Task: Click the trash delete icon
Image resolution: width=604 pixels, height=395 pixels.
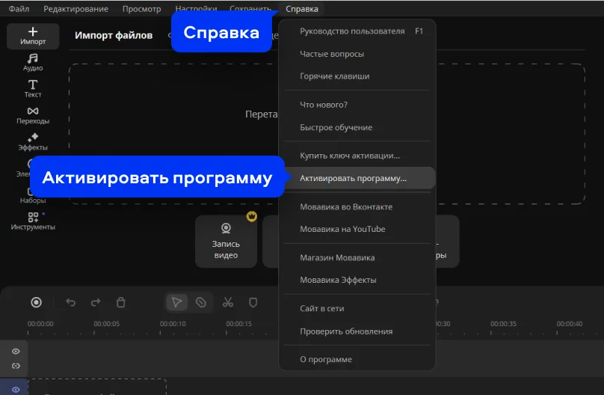Action: (120, 302)
